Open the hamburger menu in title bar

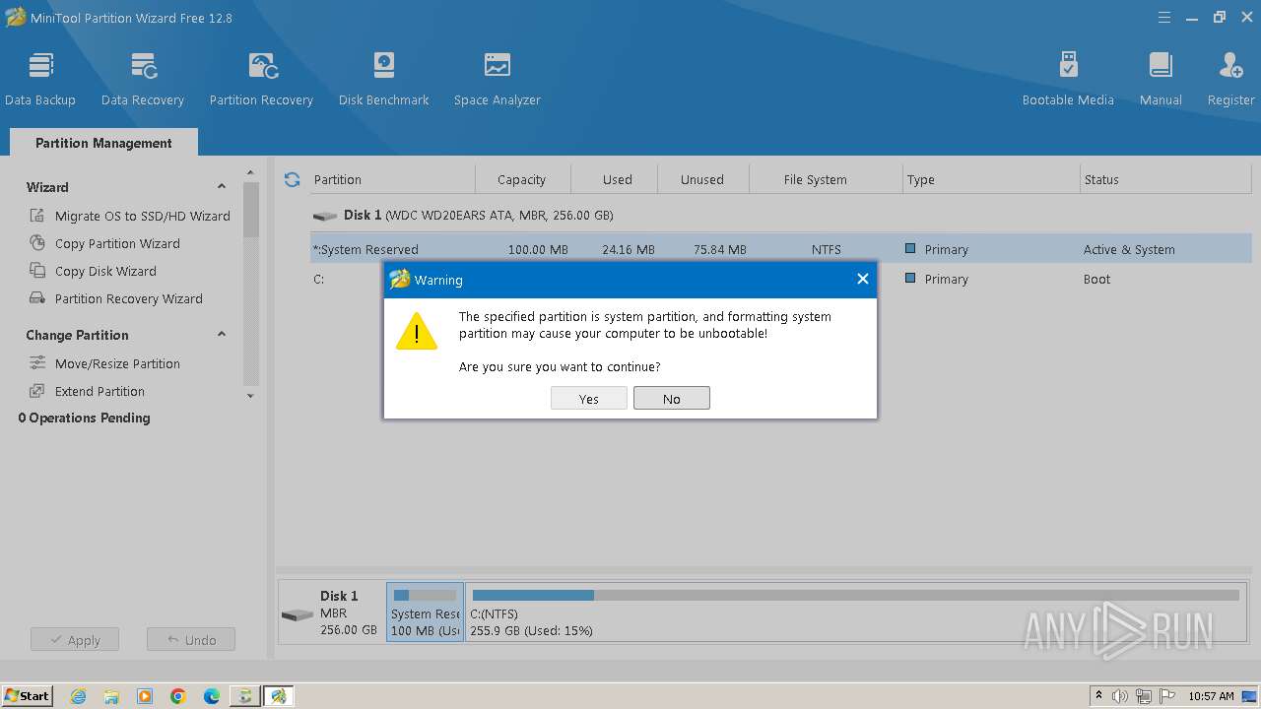coord(1164,18)
